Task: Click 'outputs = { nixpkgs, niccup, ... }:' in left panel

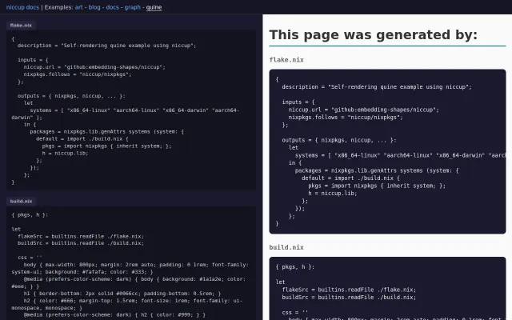Action: pyautogui.click(x=71, y=96)
